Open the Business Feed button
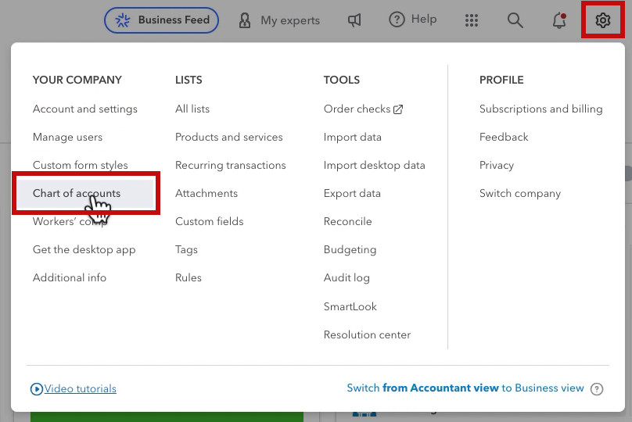632x422 pixels. tap(162, 20)
